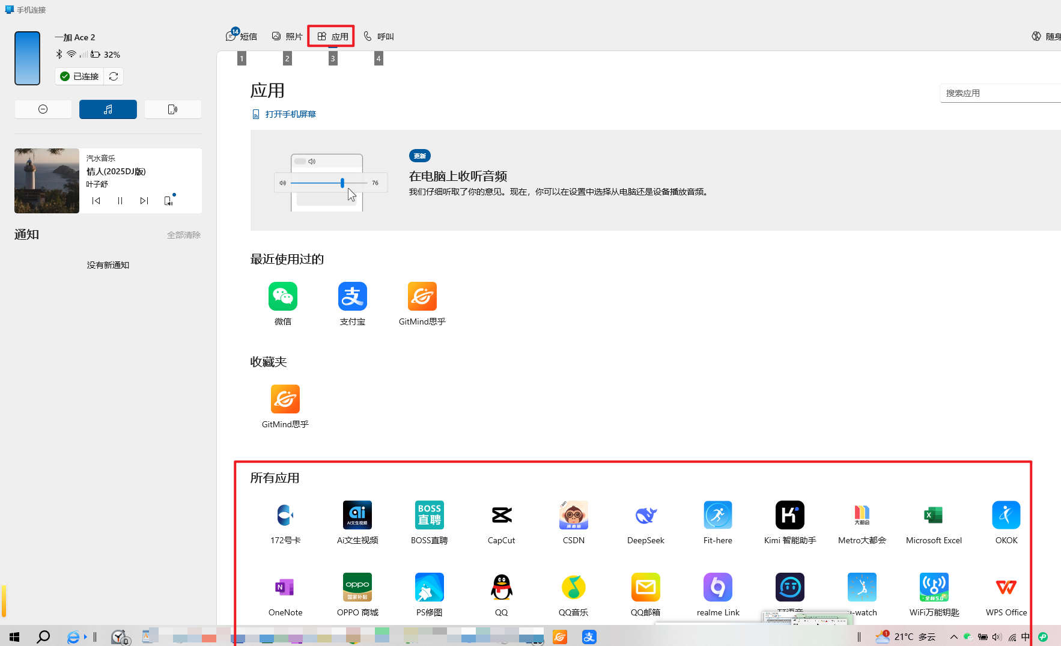
Task: Open BOSS直聘 app
Action: coord(430,515)
